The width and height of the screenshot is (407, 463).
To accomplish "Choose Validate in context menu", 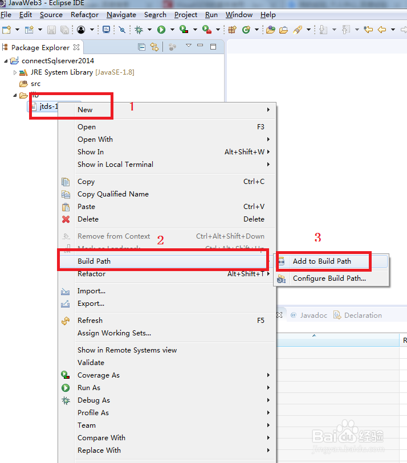I will pos(167,363).
